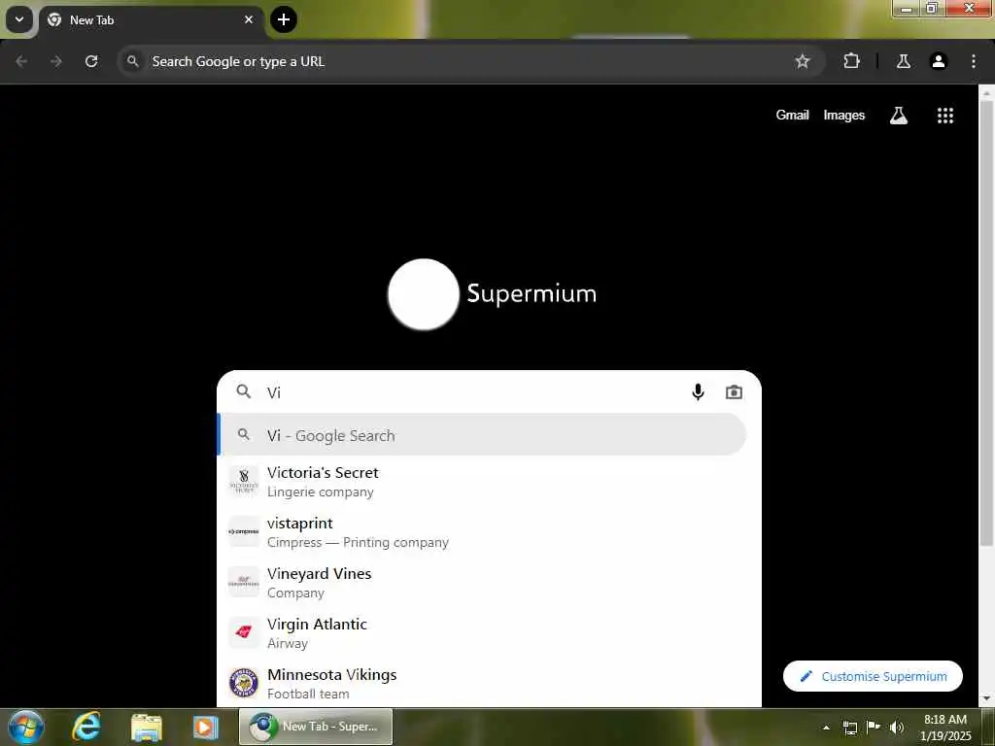Select the Vi - Google Search suggestion
The width and height of the screenshot is (995, 746).
pyautogui.click(x=482, y=435)
